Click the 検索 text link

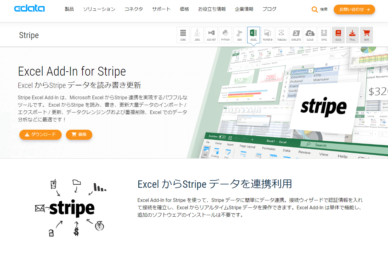click(324, 10)
